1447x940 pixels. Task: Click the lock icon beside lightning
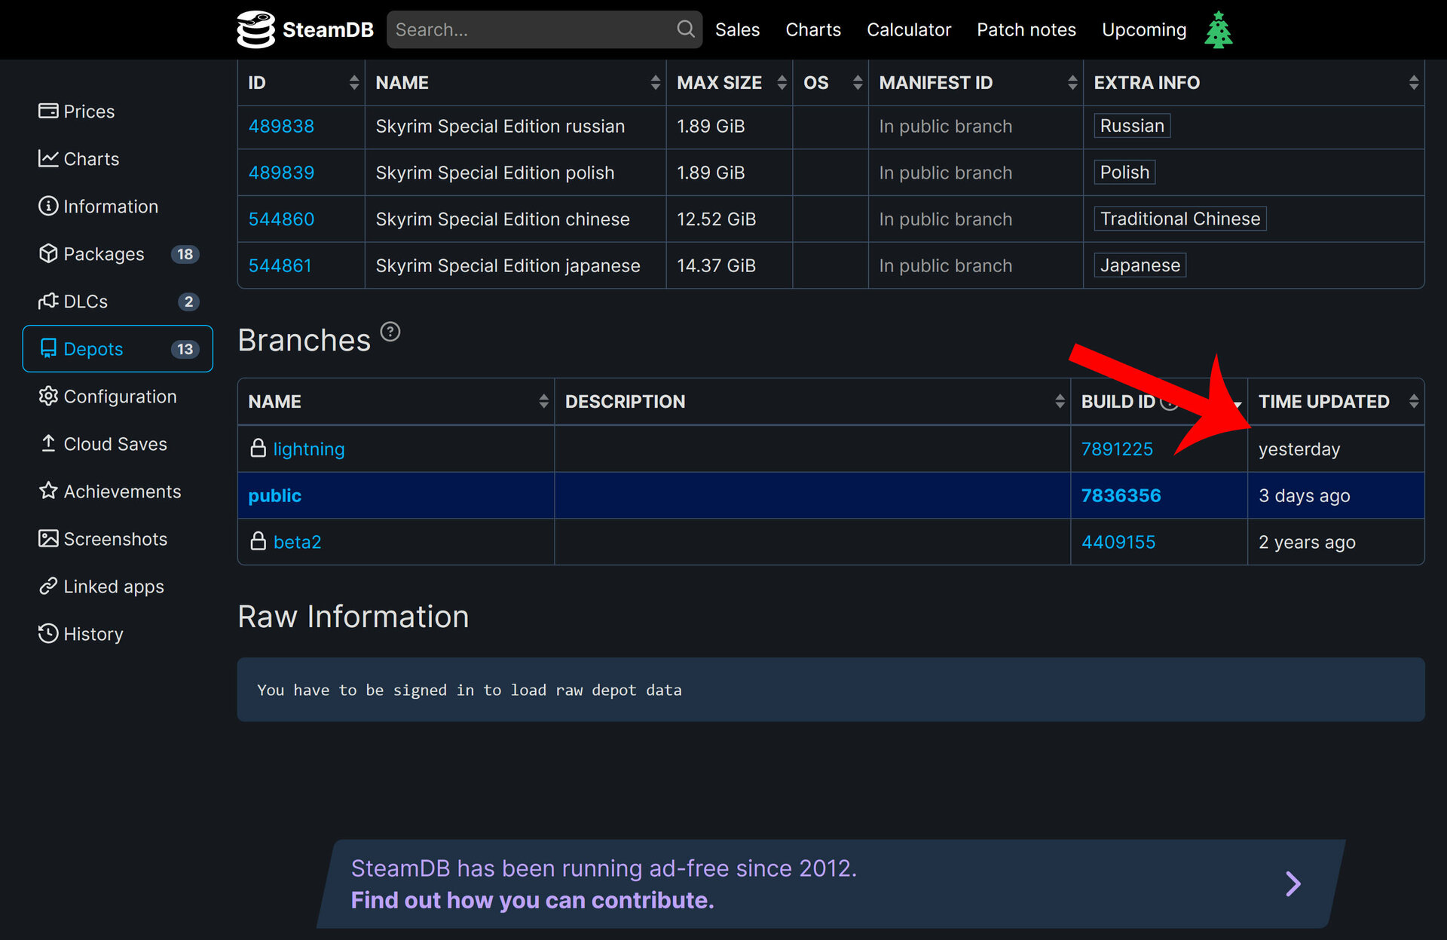(x=258, y=449)
